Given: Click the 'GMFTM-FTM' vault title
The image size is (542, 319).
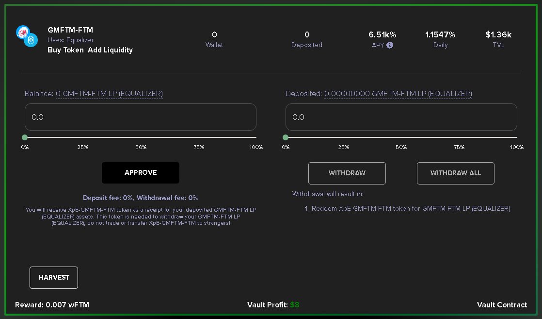Looking at the screenshot, I should coord(70,30).
